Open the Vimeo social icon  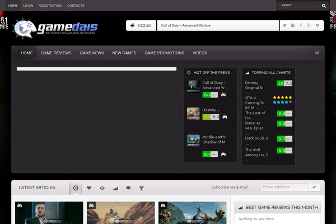coord(318,25)
